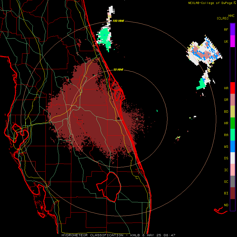The width and height of the screenshot is (237, 237).
Task: Select the 'BD' legend label text
Action: click(x=226, y=112)
